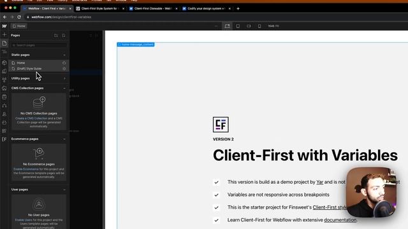The image size is (408, 229).
Task: Open the Finsweet extension icon
Action: 4,139
